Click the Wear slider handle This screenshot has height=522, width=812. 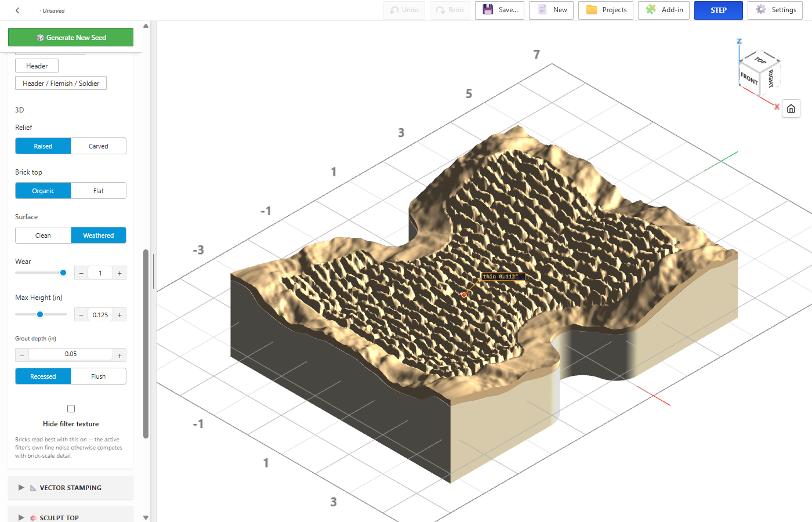(x=63, y=273)
